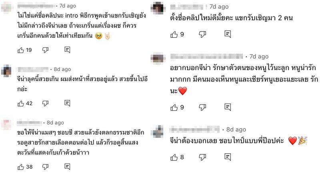Like the top-right comment mentioning 2 คน

point(174,35)
